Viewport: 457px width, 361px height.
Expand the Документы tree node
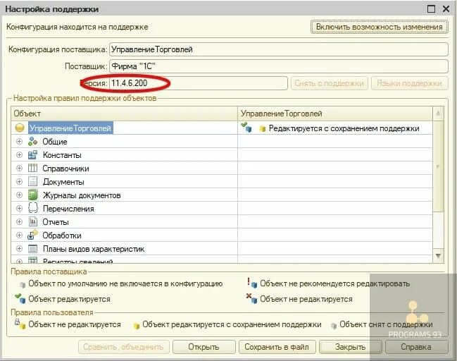(19, 181)
